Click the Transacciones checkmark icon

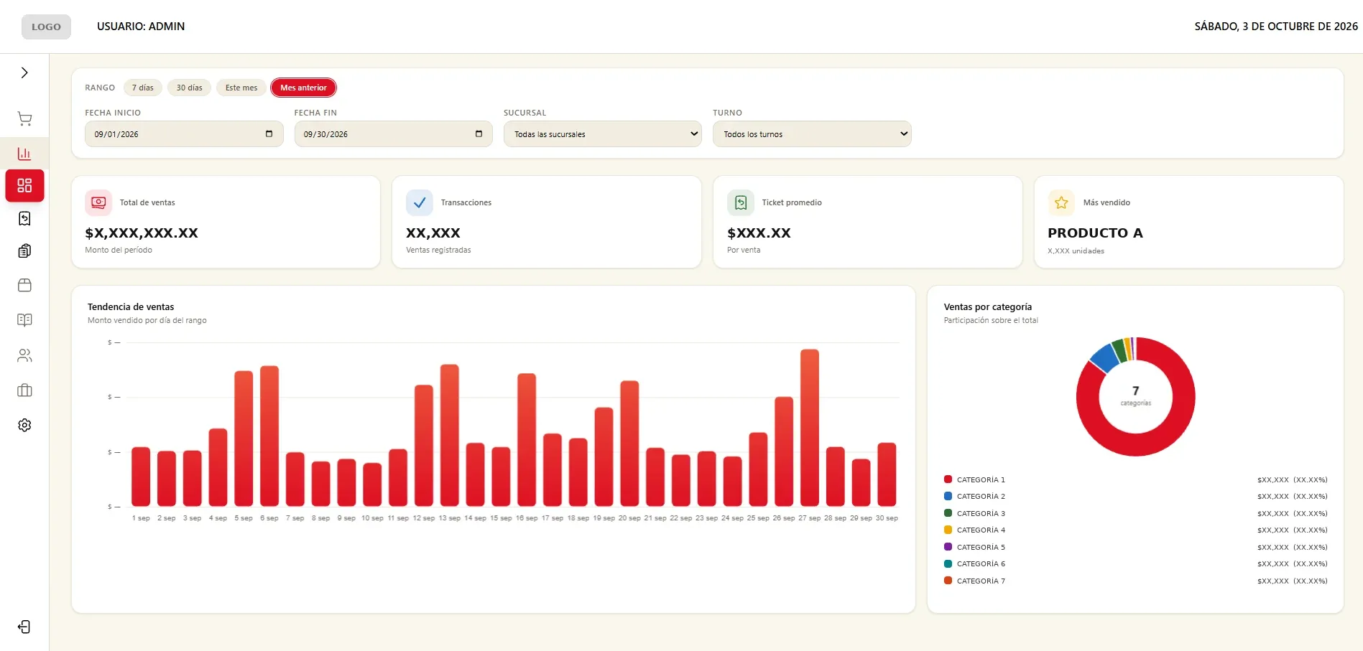tap(420, 203)
